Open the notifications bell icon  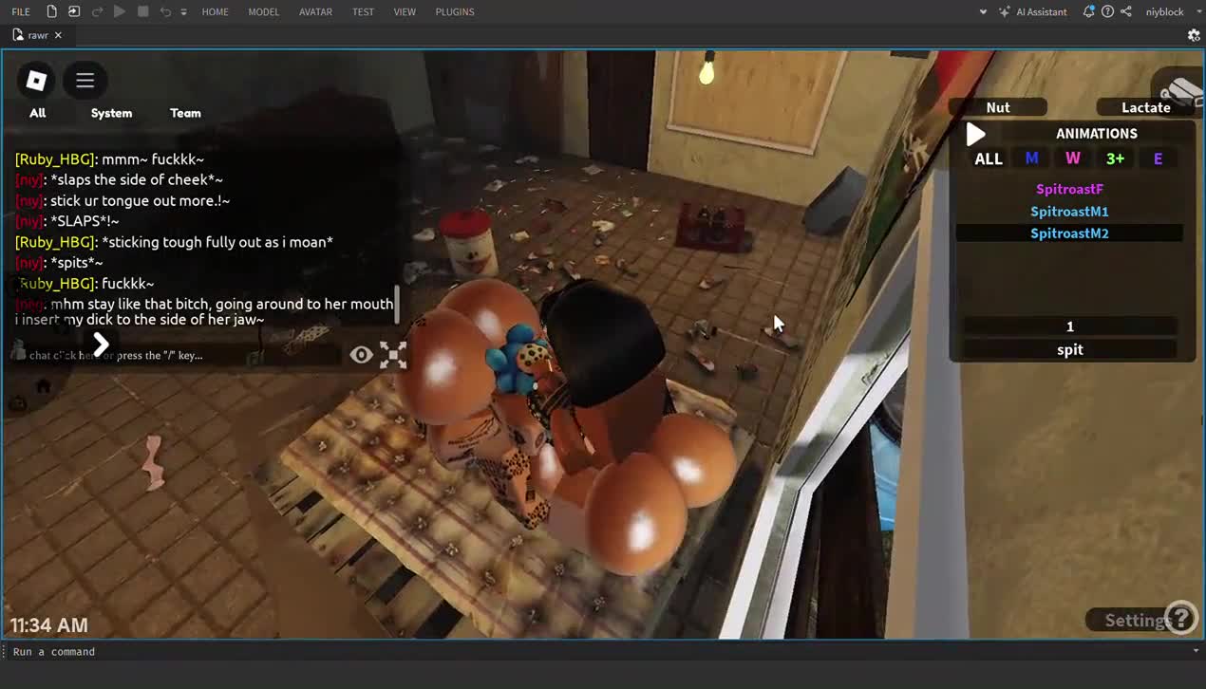[1088, 11]
